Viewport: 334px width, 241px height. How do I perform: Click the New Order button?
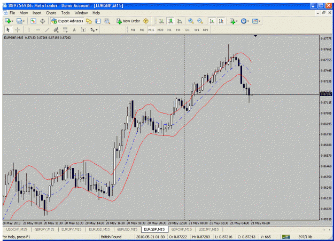coord(128,21)
